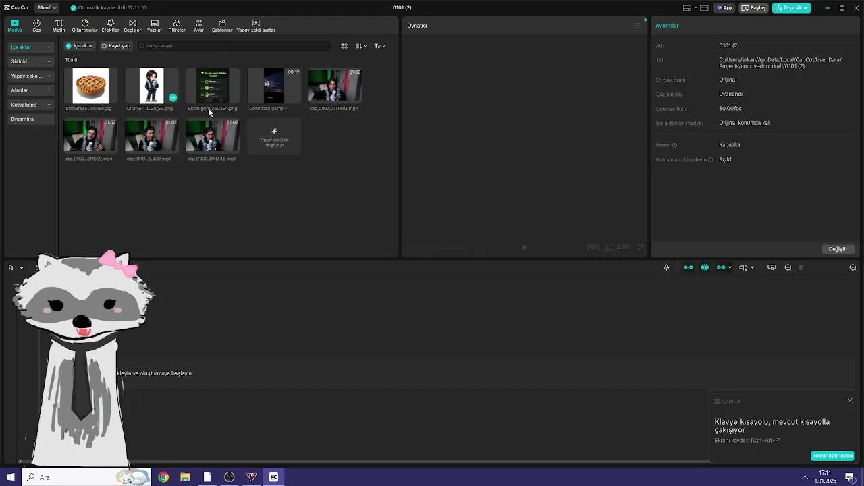Open the selection tool dropdown in timeline
Viewport: 864px width, 486px height.
(21, 267)
